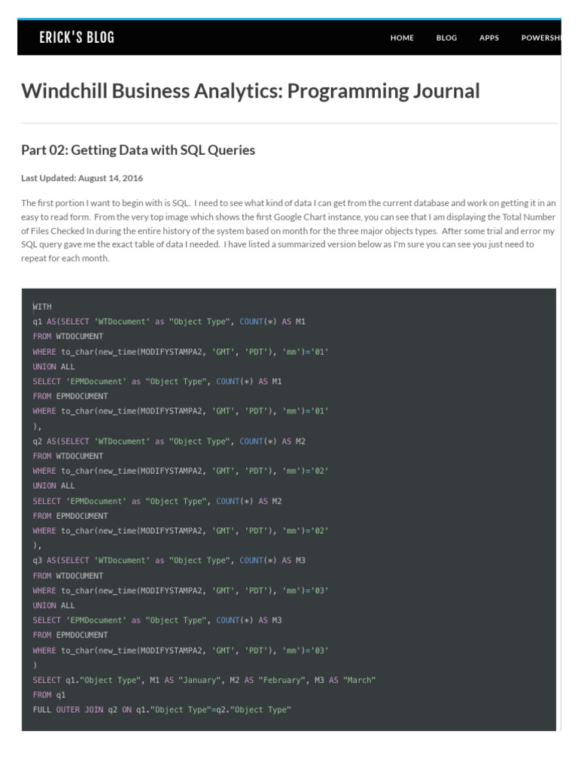Click the ERICK'S BLOG site logo
578x770 pixels.
coord(77,38)
